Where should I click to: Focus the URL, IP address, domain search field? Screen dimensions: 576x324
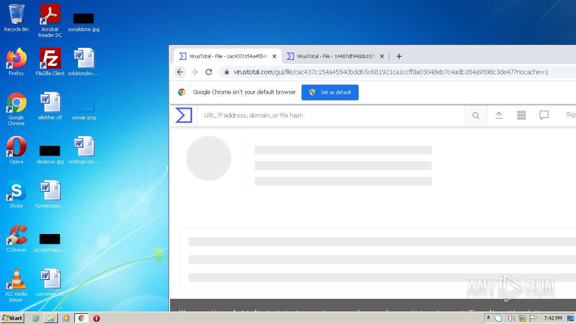pos(331,116)
